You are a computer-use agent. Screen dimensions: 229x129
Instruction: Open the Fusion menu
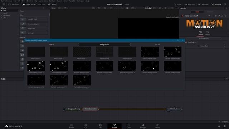click(x=59, y=1)
